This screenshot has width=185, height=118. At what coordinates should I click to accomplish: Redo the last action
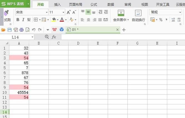pos(40,30)
